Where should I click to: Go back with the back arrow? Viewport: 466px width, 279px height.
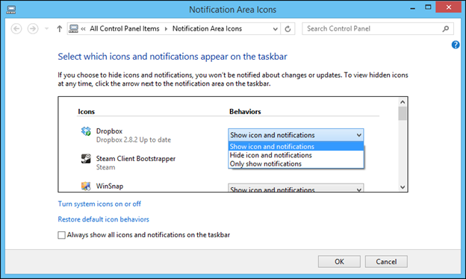[x=16, y=29]
